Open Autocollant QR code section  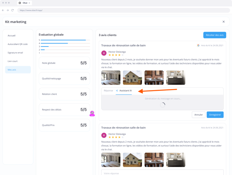coord(18,44)
